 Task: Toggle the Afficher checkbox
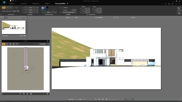pyautogui.click(x=63, y=8)
